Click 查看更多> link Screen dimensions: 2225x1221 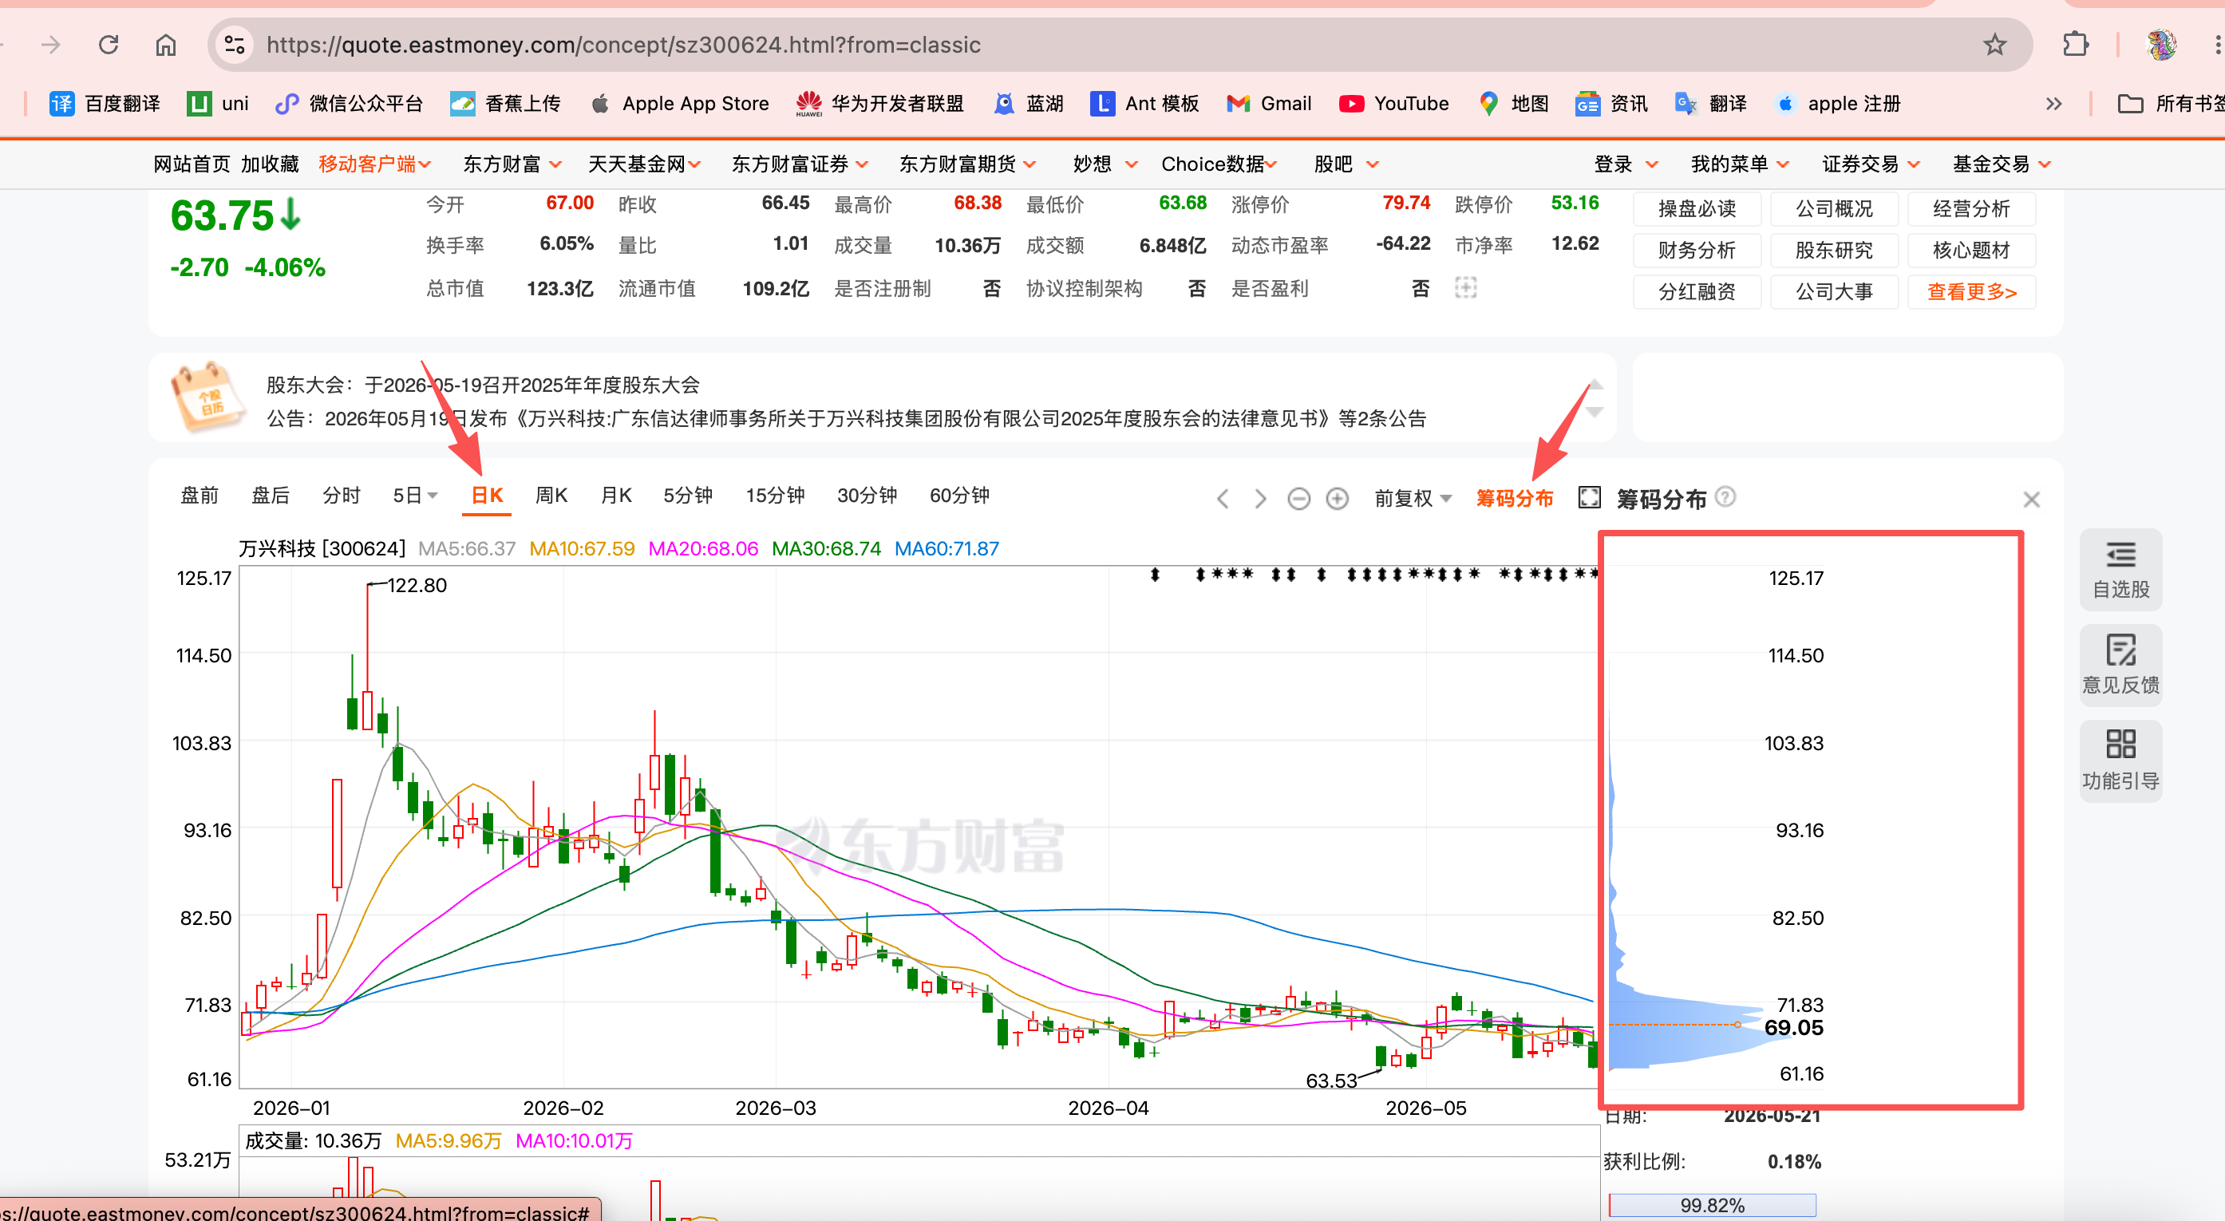tap(1971, 291)
